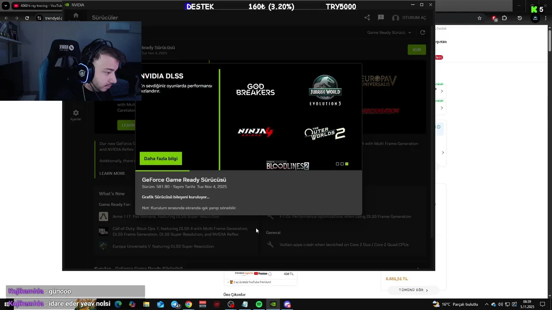552x310 pixels.
Task: Click the NVIDIA window vertical scrollbar
Action: coord(433,131)
